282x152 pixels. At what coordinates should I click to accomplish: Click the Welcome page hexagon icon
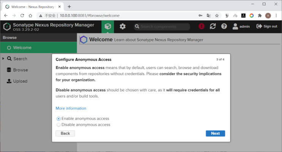[84, 40]
